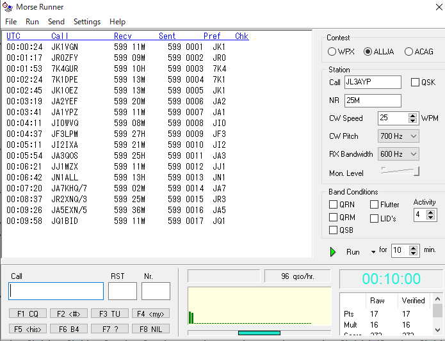Decrease Activity level with down arrow
Image resolution: width=445 pixels, height=341 pixels.
tap(430, 217)
